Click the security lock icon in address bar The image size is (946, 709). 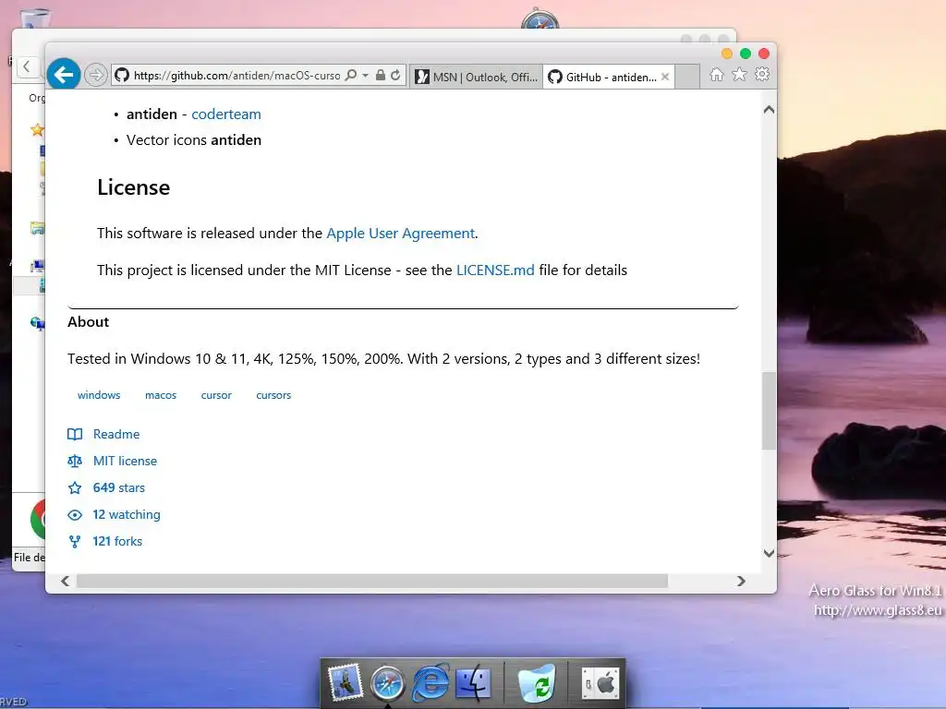380,76
